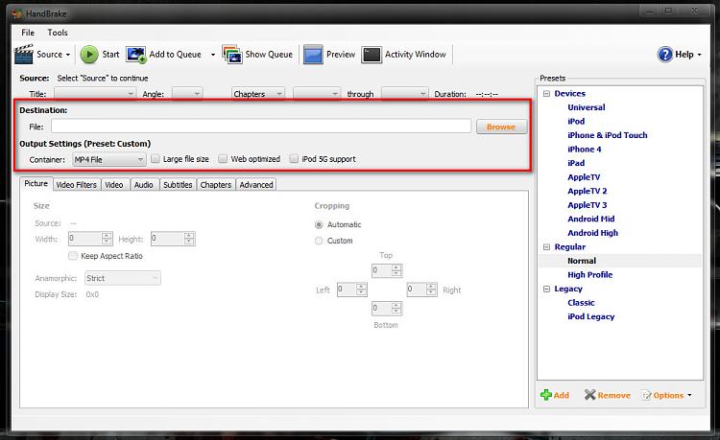The width and height of the screenshot is (720, 440).
Task: Open the Angle dropdown
Action: point(187,94)
